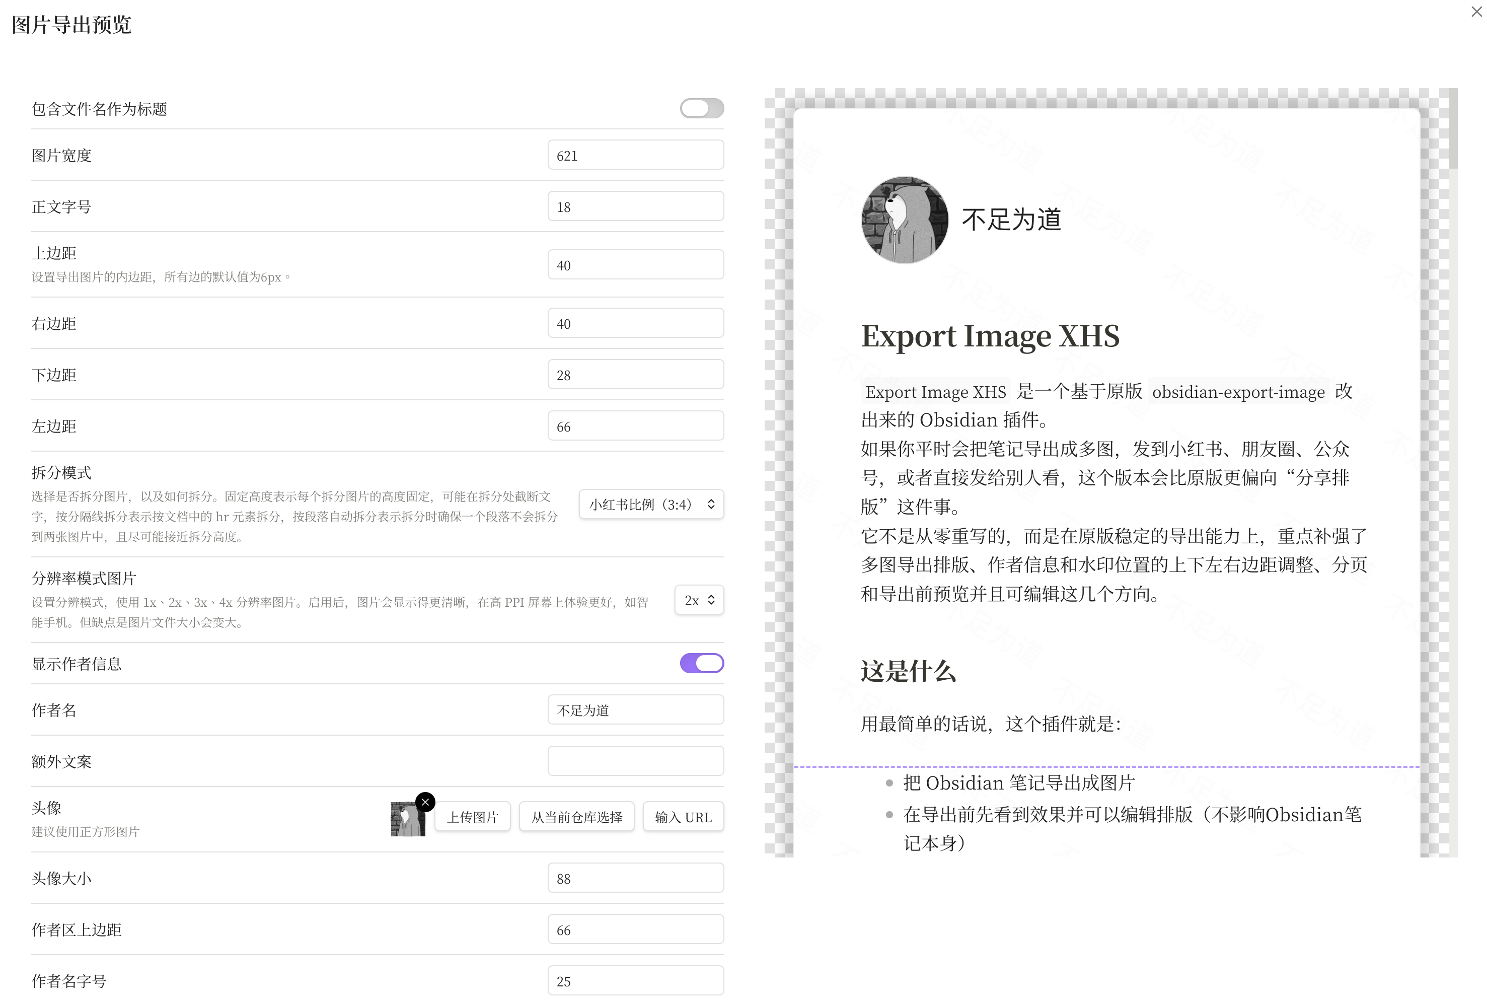Click the 左边距 field containing 66

coord(635,425)
